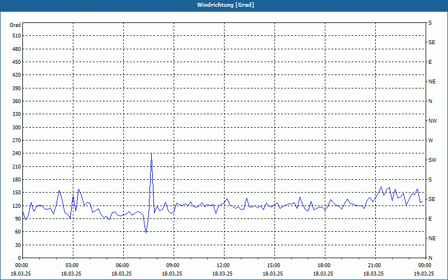Click the E compass label at 90 level
Screen dimensions: 448x280
pos(430,219)
